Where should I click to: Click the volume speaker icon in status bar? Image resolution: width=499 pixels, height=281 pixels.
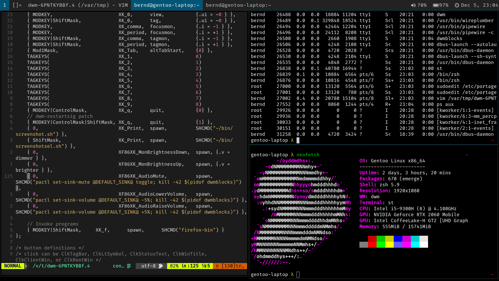tap(413, 5)
